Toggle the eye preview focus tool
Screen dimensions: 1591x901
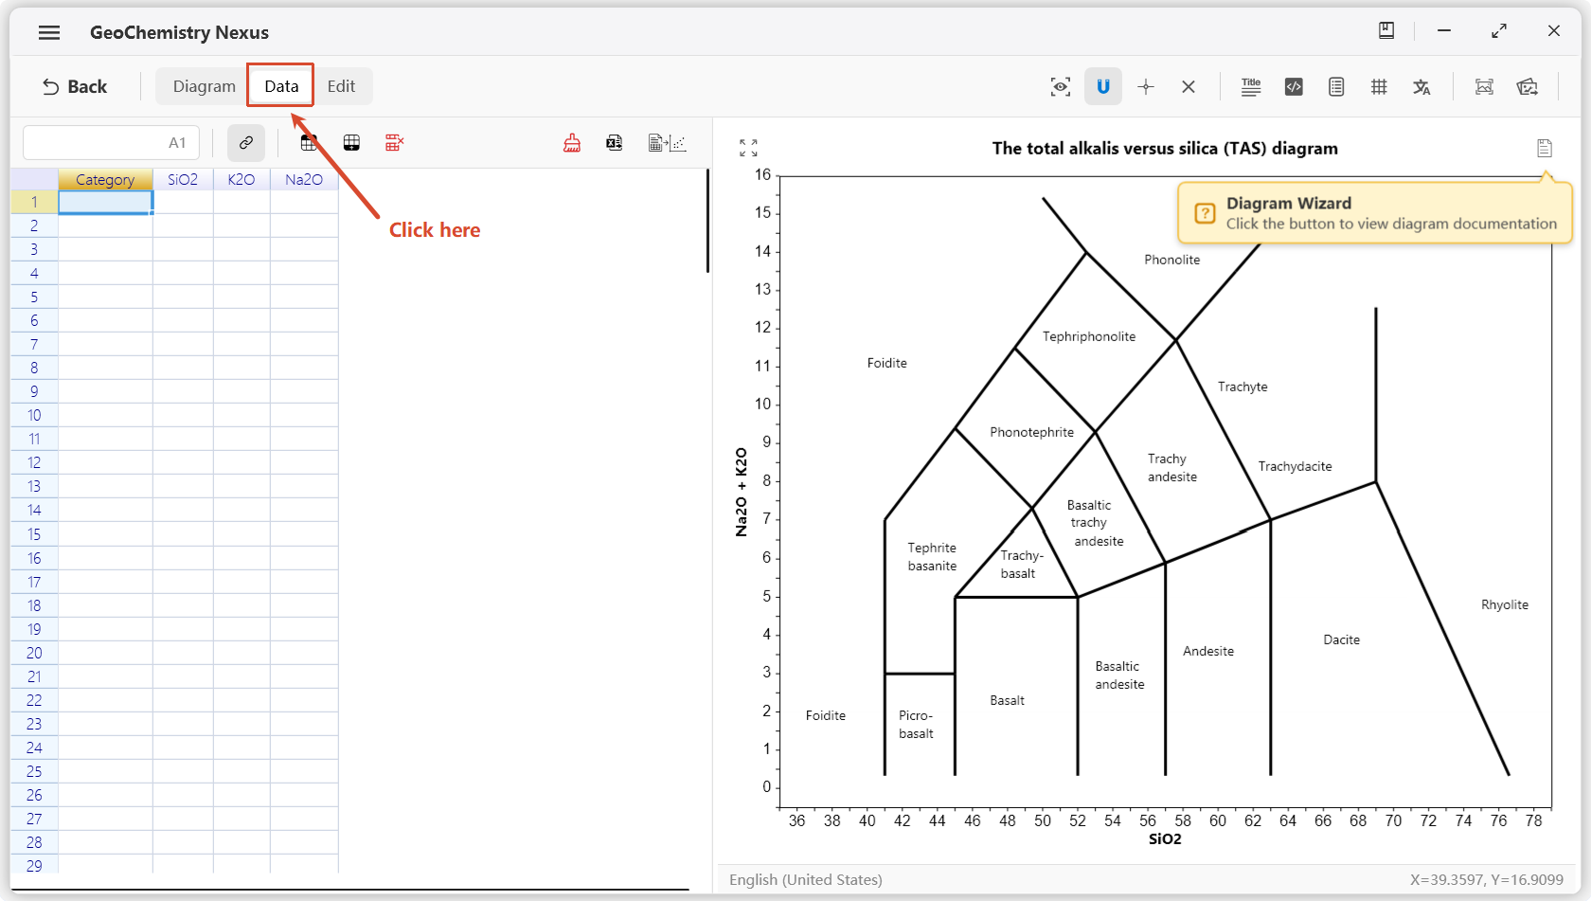pyautogui.click(x=1061, y=87)
